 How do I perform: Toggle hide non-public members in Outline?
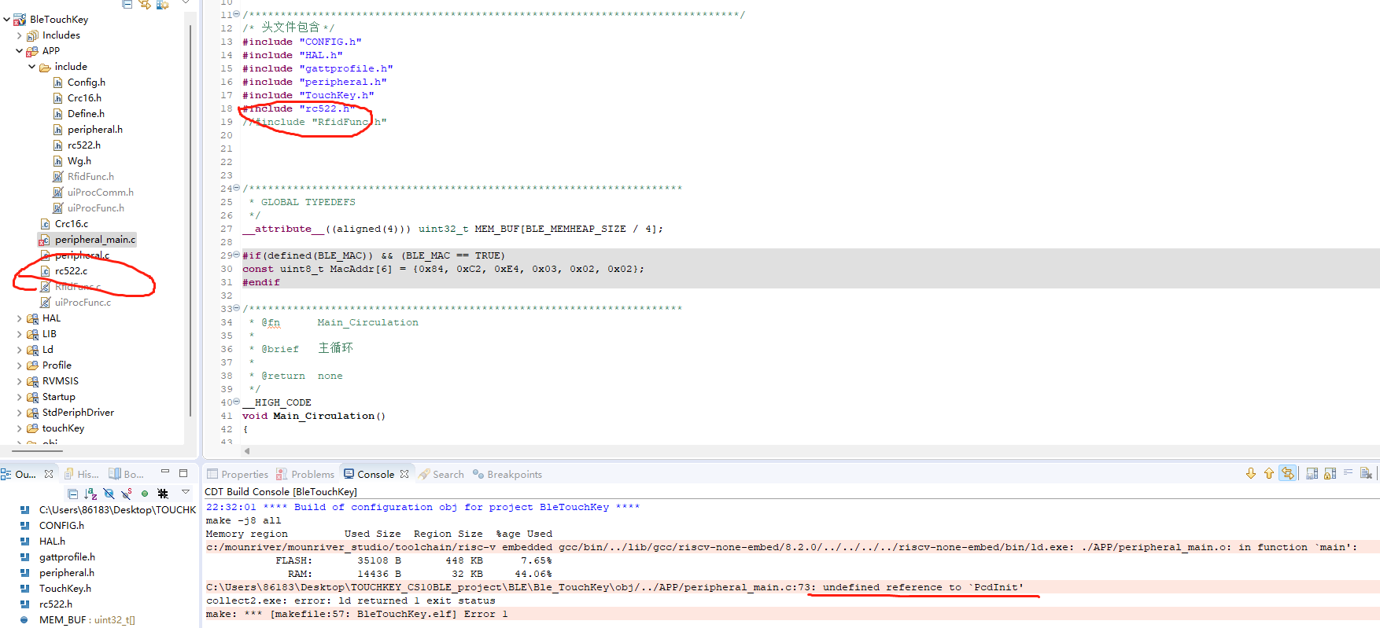coord(145,494)
